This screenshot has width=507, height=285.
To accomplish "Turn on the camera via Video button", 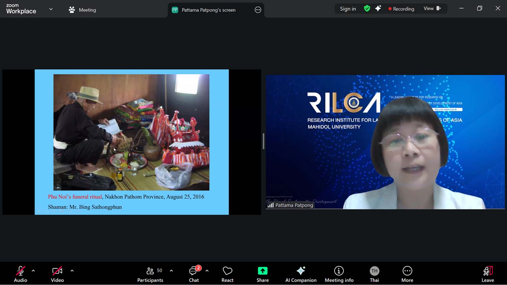I will pos(57,274).
